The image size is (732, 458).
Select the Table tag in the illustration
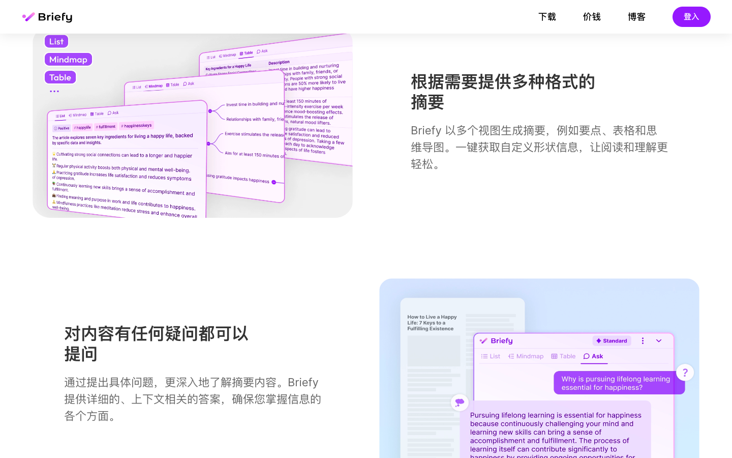click(60, 77)
